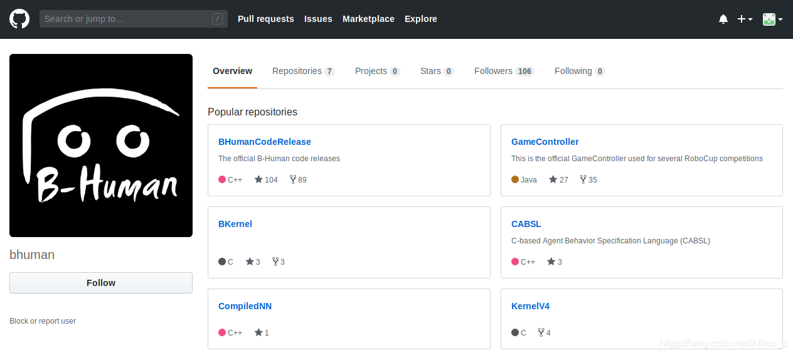Image resolution: width=793 pixels, height=355 pixels.
Task: Switch to the Projects tab
Action: 378,71
